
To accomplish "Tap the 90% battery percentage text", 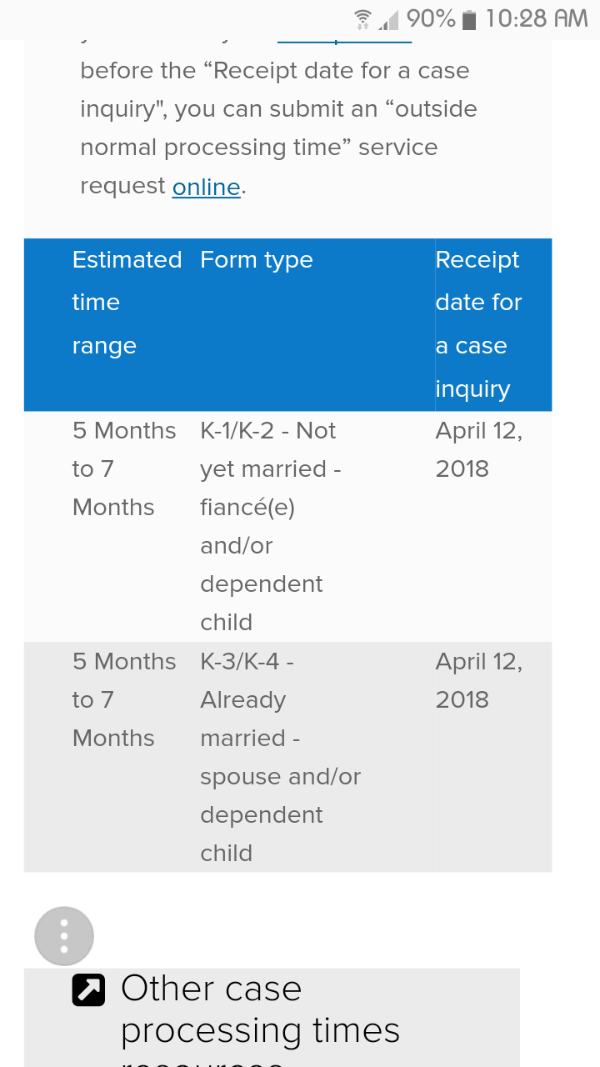I will click(x=431, y=18).
